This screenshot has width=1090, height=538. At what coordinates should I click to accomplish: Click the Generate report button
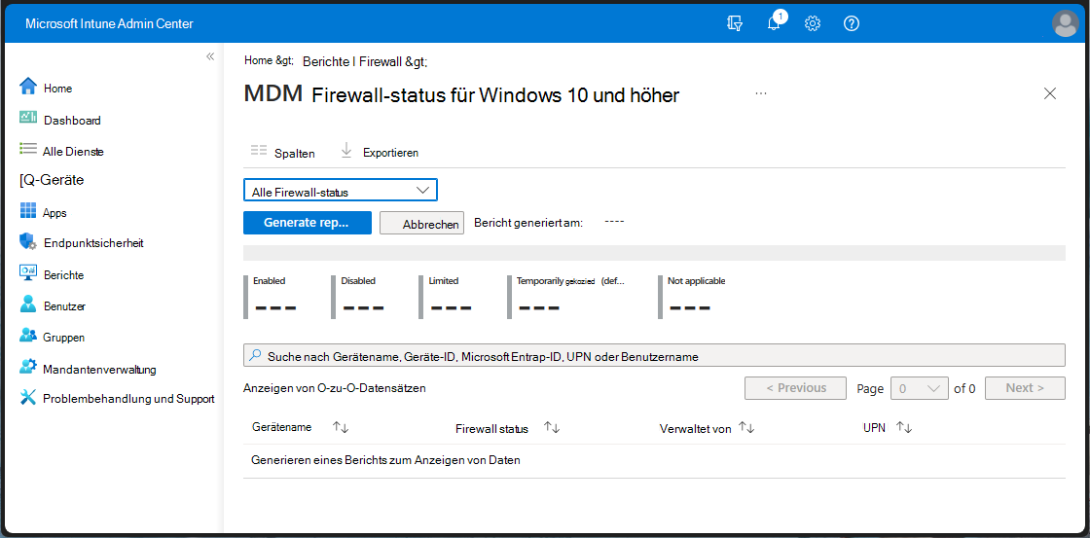point(308,223)
